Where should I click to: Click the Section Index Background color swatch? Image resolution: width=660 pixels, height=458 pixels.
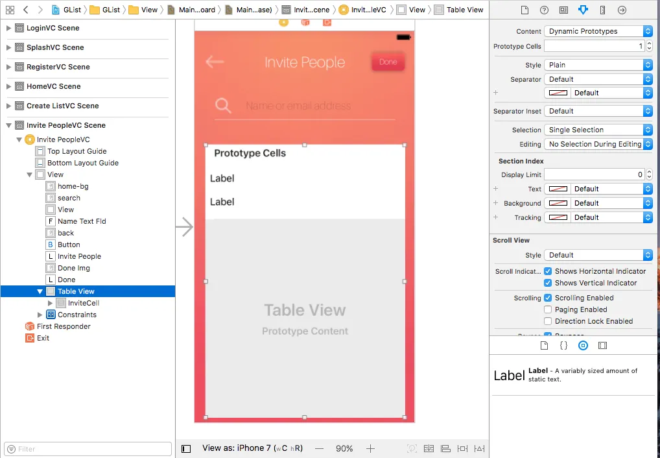pyautogui.click(x=558, y=204)
